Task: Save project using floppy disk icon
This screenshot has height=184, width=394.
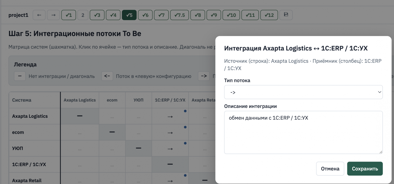Action: point(286,15)
